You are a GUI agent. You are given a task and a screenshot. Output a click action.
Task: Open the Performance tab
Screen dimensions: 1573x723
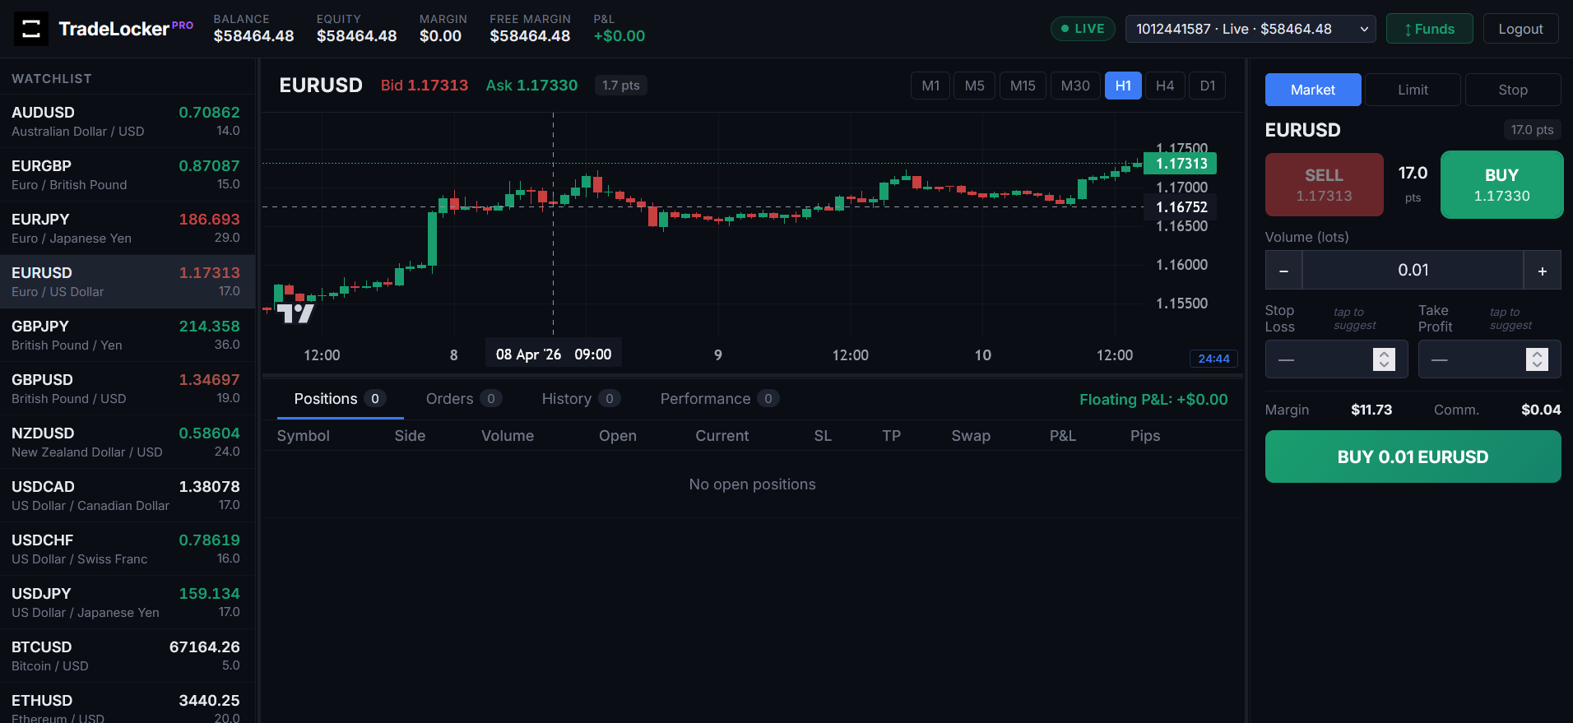click(x=720, y=399)
